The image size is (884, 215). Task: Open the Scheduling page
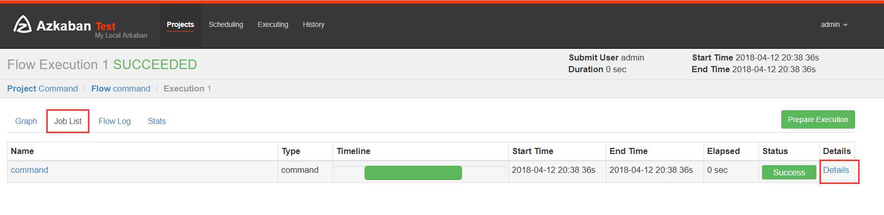click(x=226, y=24)
